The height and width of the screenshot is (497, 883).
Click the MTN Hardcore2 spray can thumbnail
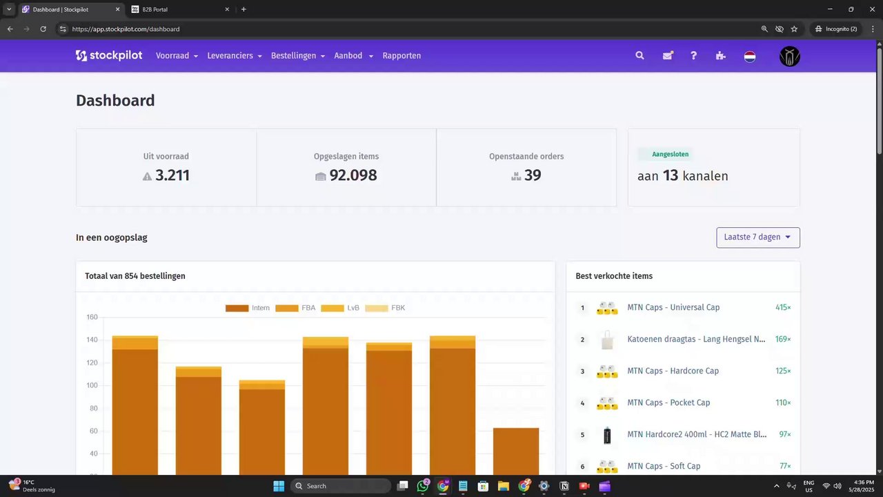(x=607, y=435)
